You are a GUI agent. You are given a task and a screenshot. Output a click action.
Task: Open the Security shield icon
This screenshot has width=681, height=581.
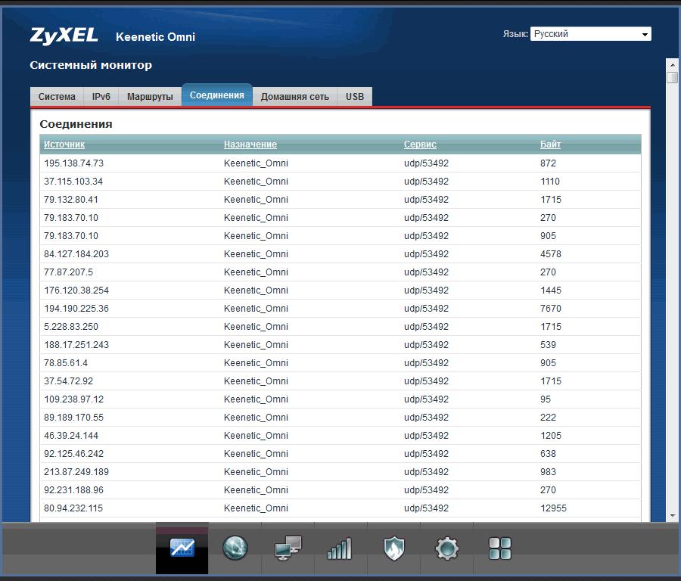click(x=393, y=548)
